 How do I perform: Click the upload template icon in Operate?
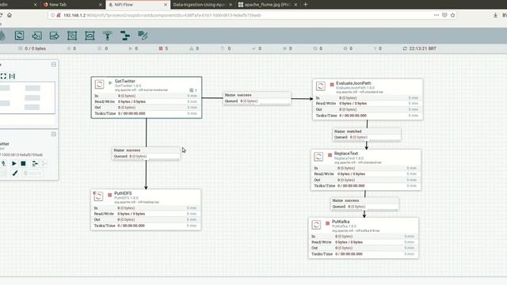click(x=44, y=164)
